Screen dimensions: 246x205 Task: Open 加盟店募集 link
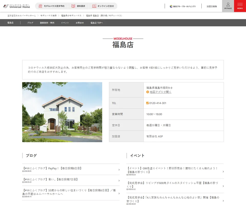[212, 6]
